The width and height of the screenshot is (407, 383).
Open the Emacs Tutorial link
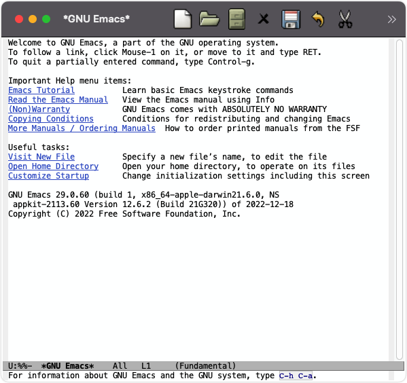(x=41, y=90)
